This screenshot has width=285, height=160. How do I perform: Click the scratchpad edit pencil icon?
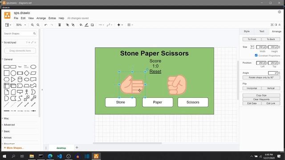point(32,42)
